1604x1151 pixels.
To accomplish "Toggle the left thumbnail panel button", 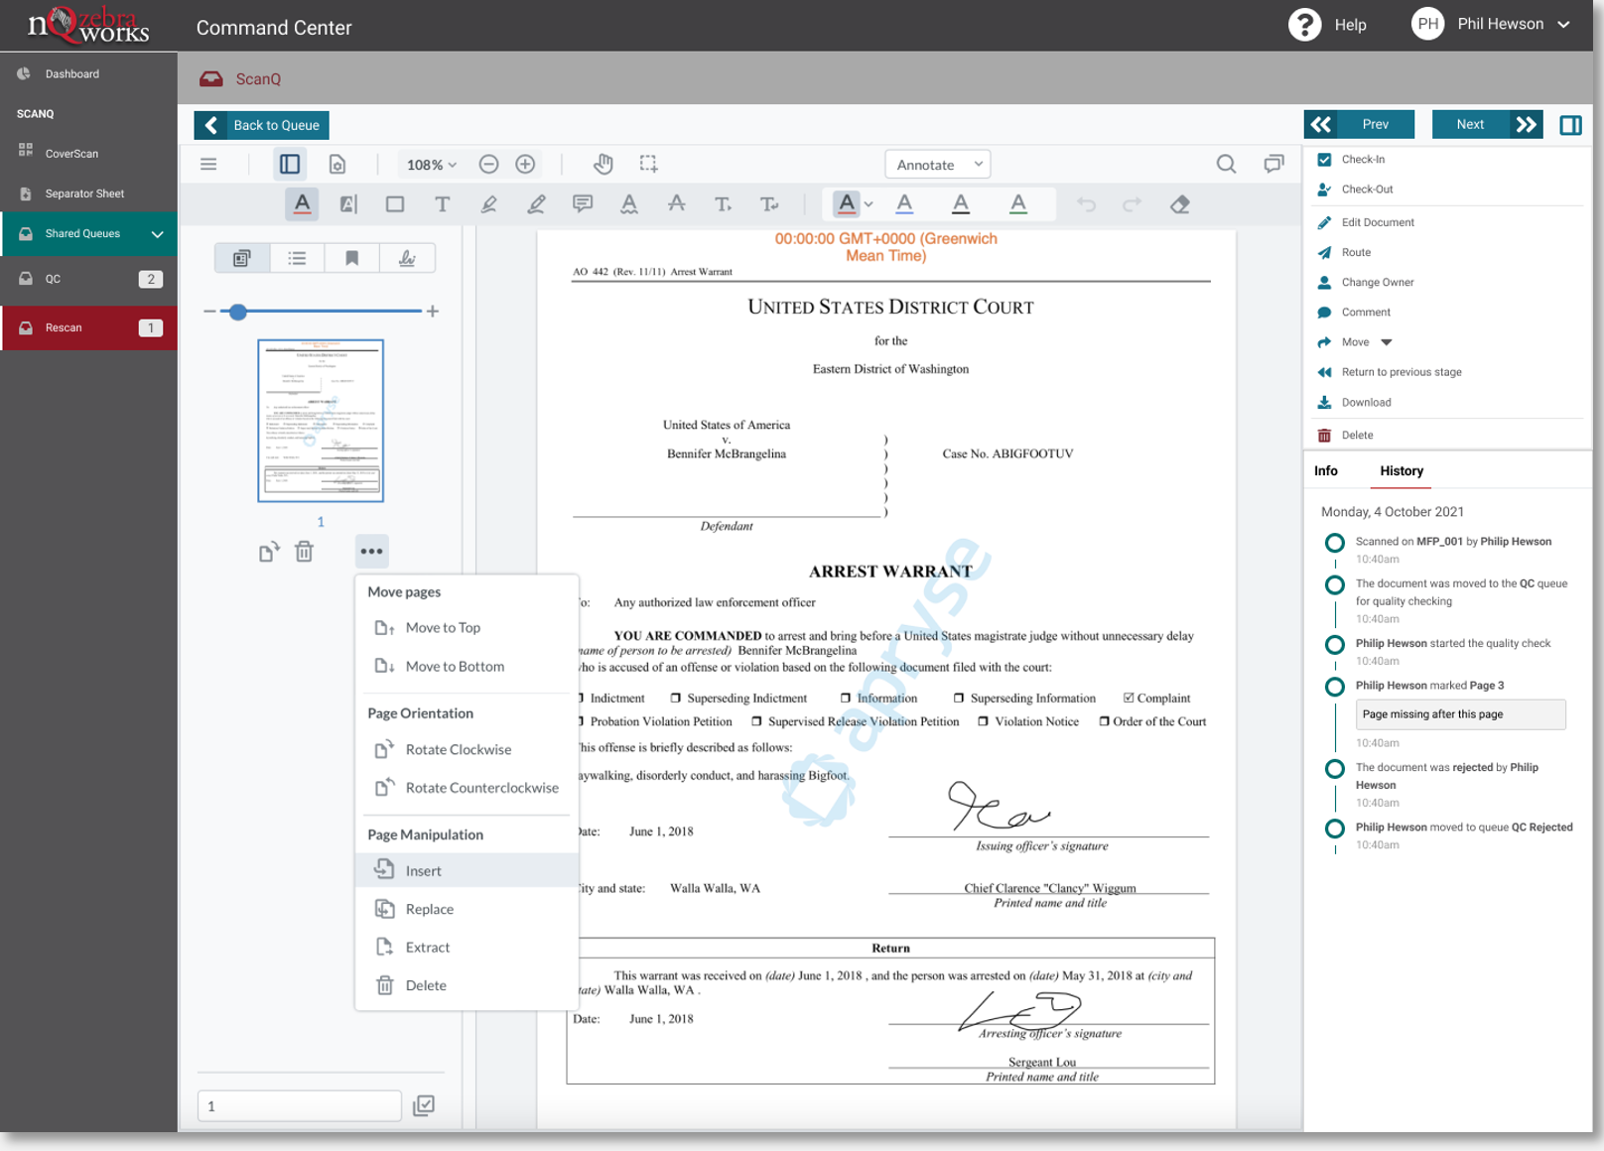I will click(290, 165).
